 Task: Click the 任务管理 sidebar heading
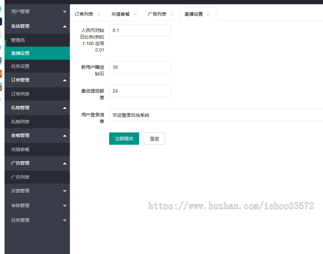coord(37,220)
